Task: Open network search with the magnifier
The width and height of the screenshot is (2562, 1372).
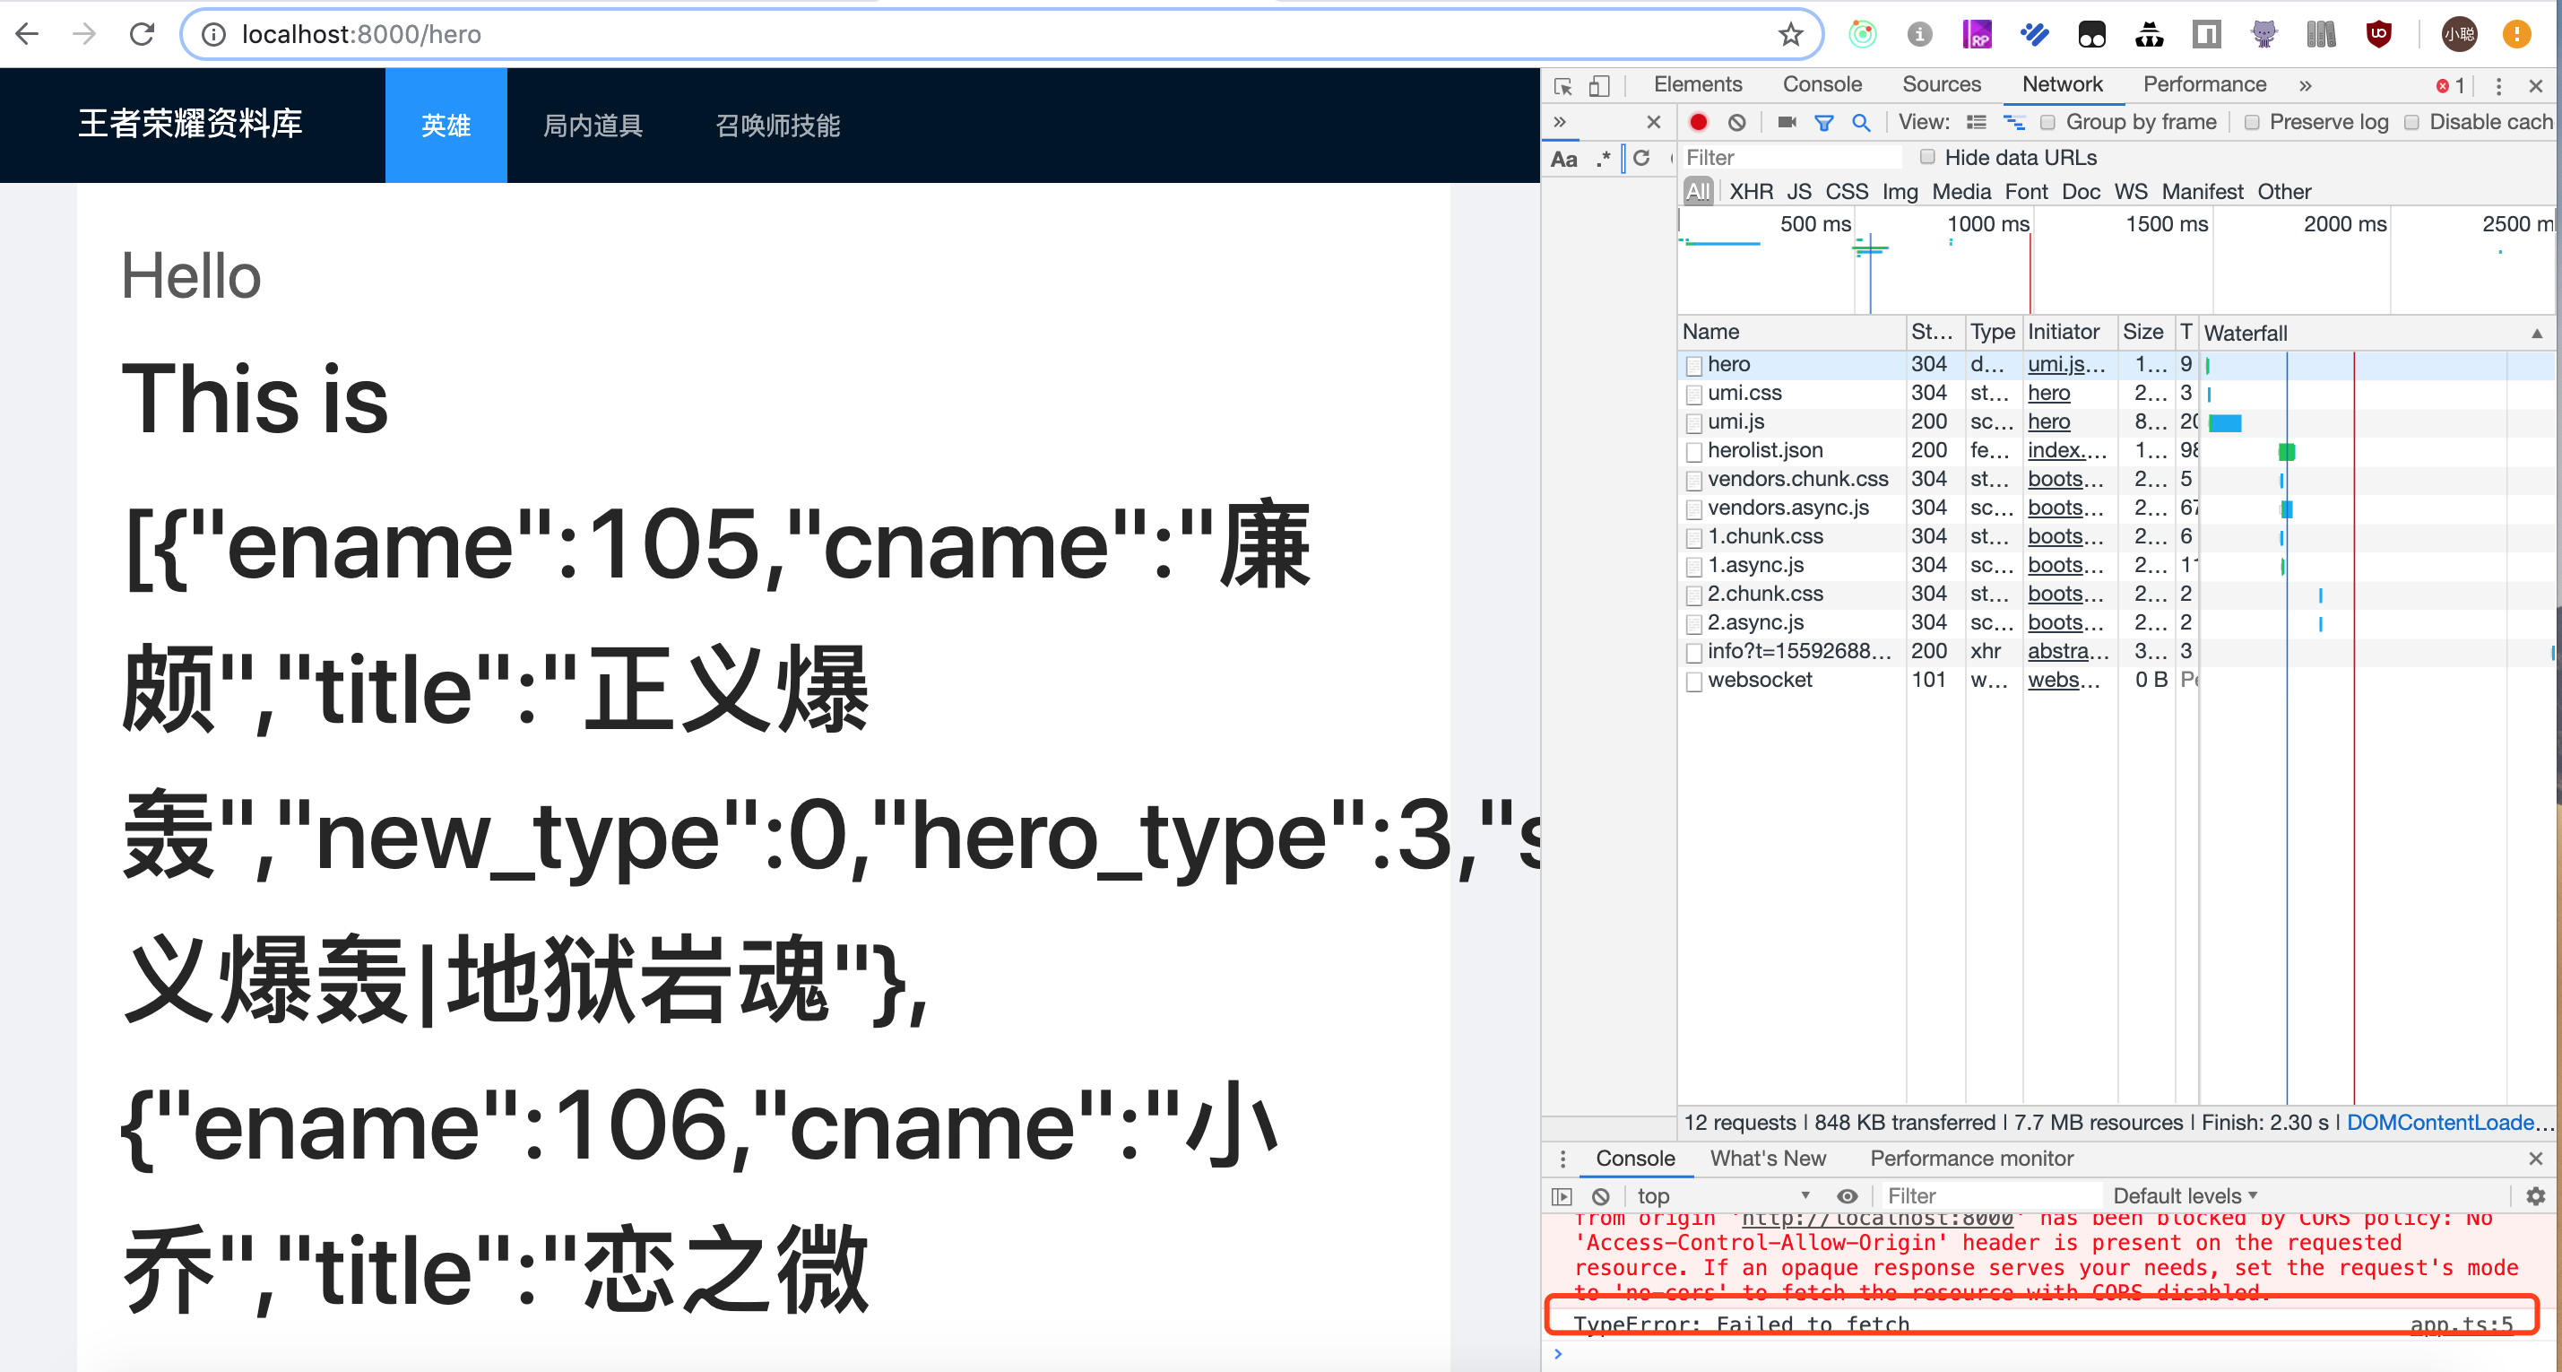Action: click(1861, 121)
